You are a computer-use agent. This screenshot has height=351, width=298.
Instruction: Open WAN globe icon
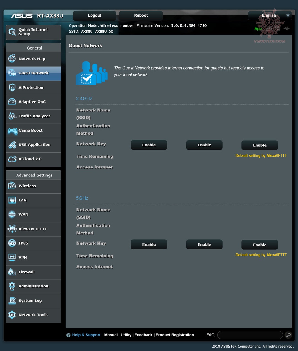(12, 214)
